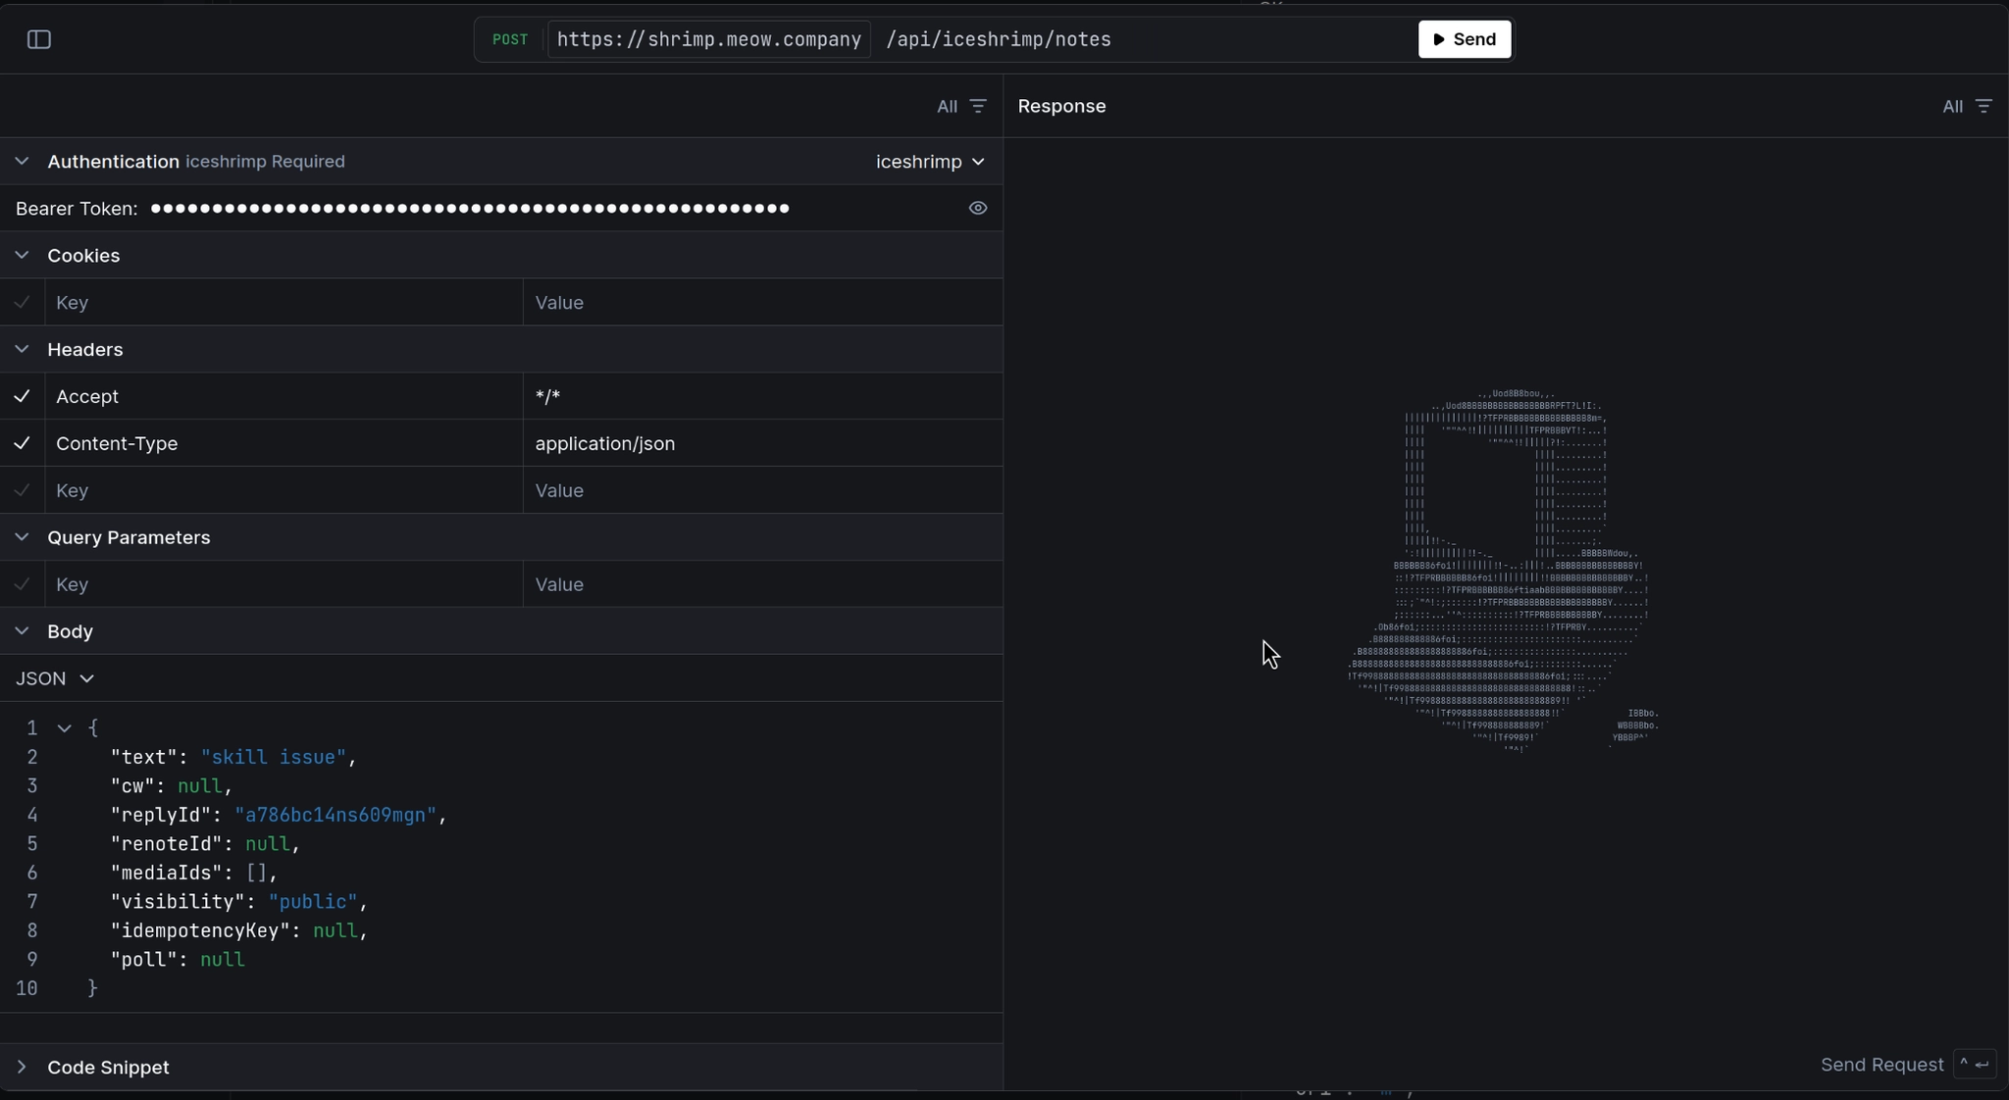Toggle the sidebar panel icon

click(x=39, y=39)
